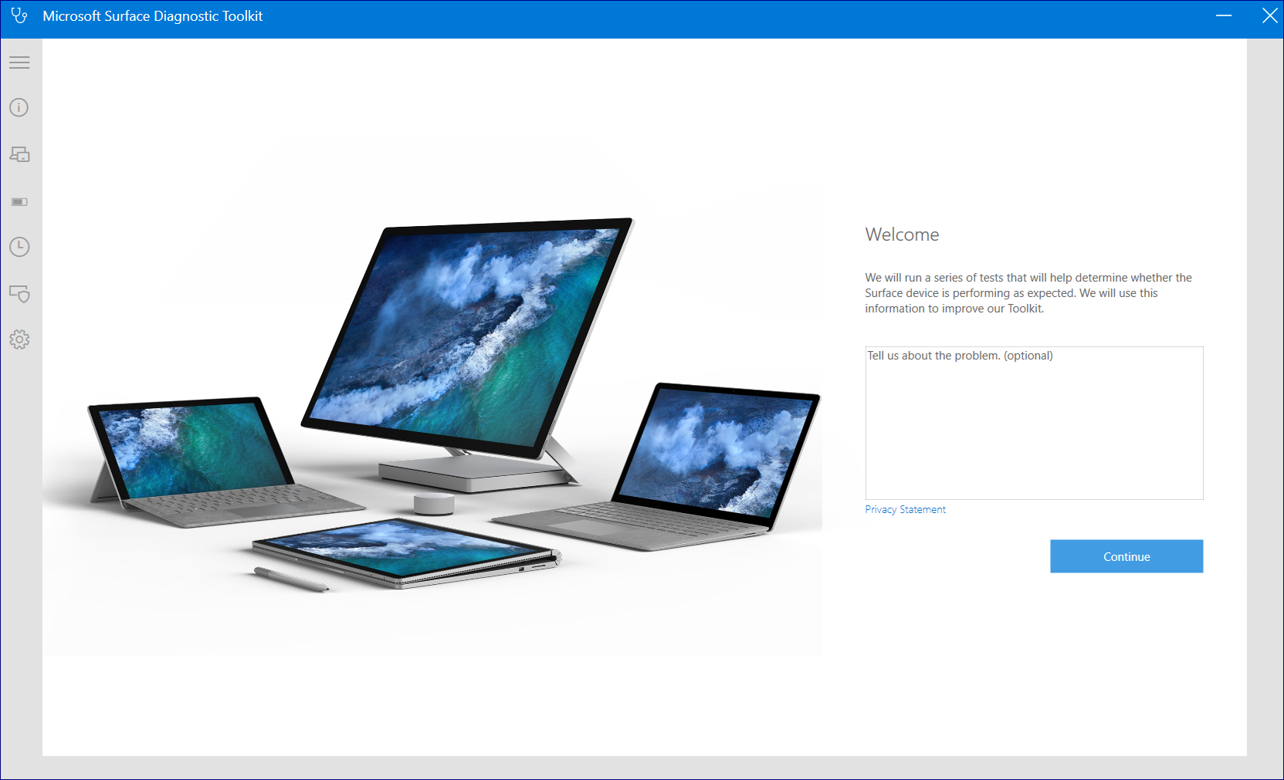Image resolution: width=1284 pixels, height=780 pixels.
Task: Navigate to the battery diagnostics section
Action: 19,202
